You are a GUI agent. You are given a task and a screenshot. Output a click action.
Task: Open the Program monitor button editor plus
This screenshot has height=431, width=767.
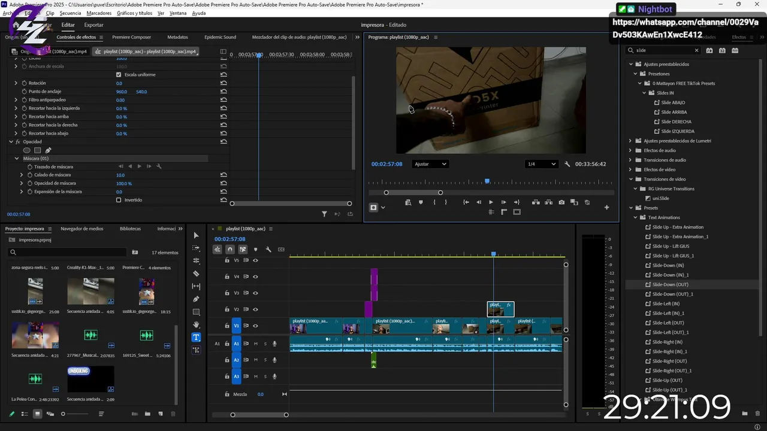[606, 207]
